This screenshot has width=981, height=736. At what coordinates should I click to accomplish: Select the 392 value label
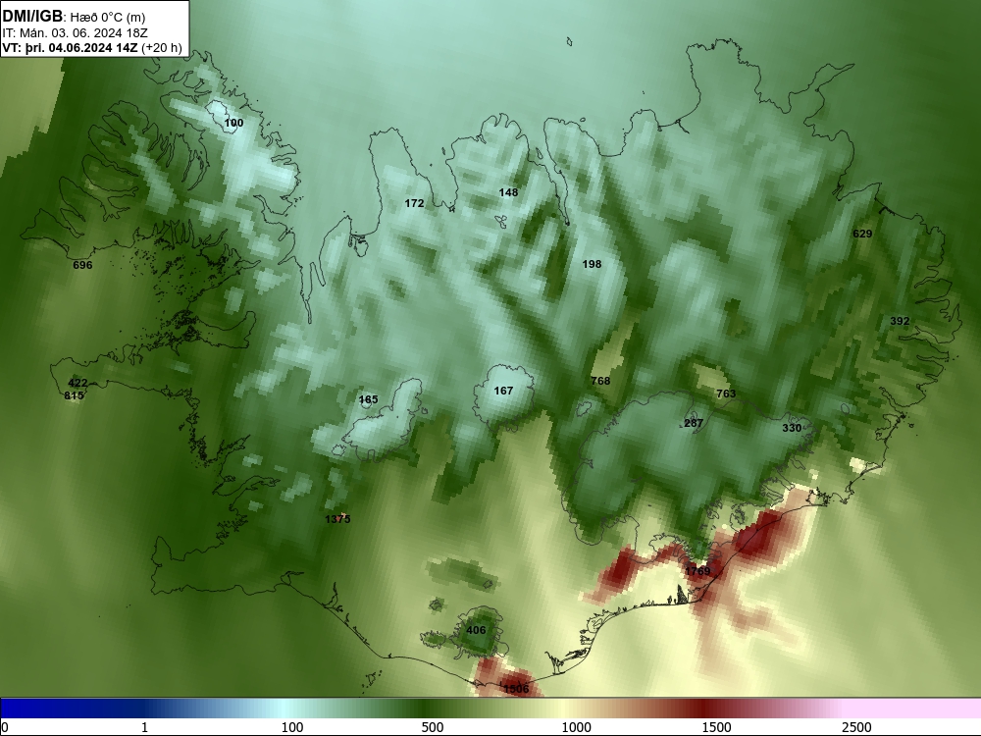tap(900, 321)
